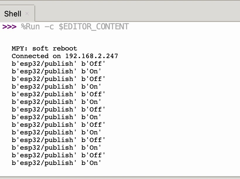Click the IP address 192.168.2.247
Screen dimensions: 240x179
point(91,56)
